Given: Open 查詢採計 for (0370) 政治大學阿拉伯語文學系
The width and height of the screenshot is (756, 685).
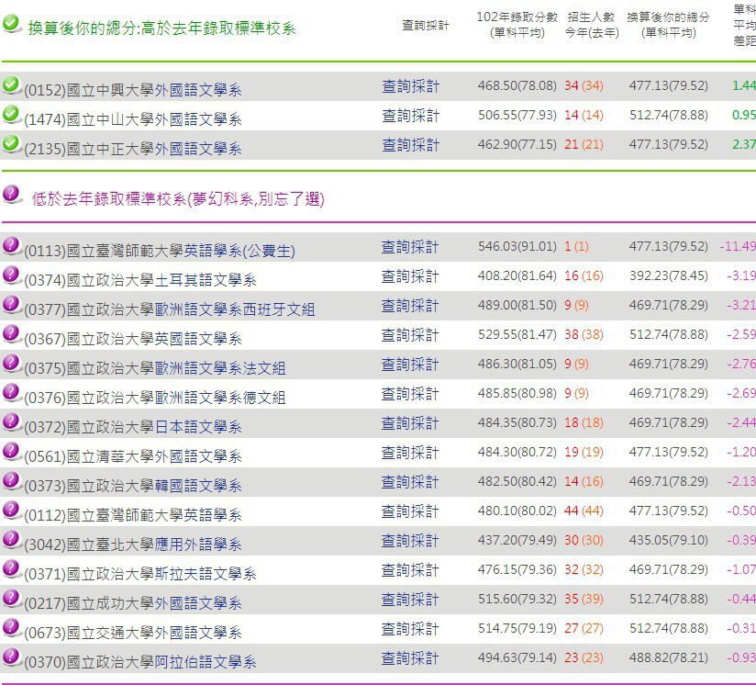Looking at the screenshot, I should click(x=410, y=659).
